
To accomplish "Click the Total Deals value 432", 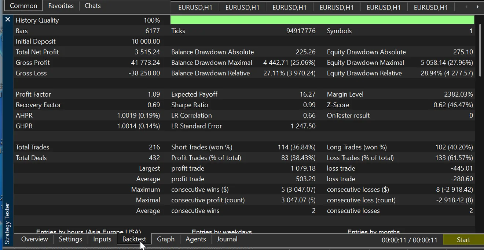I will 154,158.
